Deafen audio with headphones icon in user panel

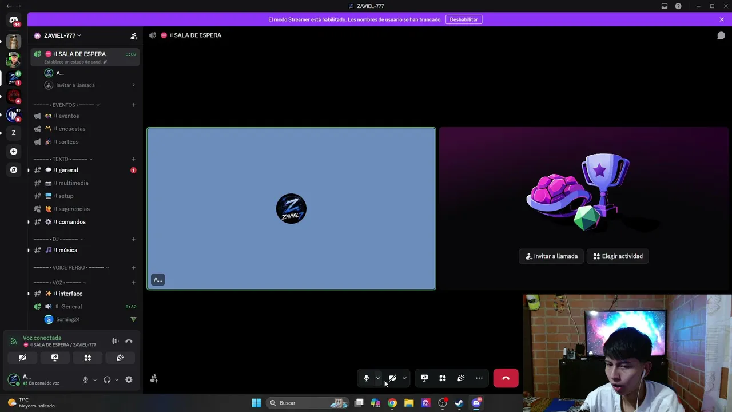107,379
